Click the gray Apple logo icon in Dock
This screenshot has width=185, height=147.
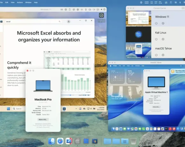click(78, 141)
